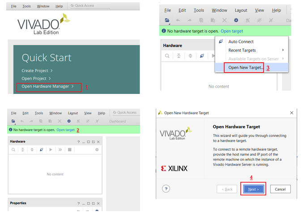Open Hardware panel settings gear icon
This screenshot has width=306, height=212.
click(97, 150)
